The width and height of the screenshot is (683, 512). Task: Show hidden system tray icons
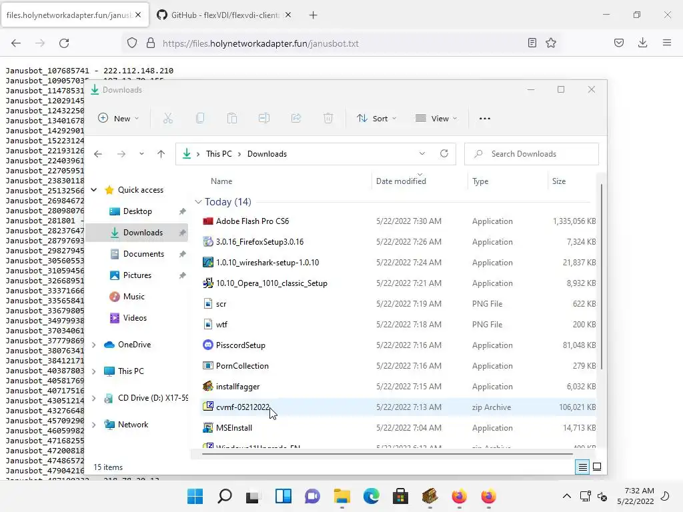click(x=567, y=496)
